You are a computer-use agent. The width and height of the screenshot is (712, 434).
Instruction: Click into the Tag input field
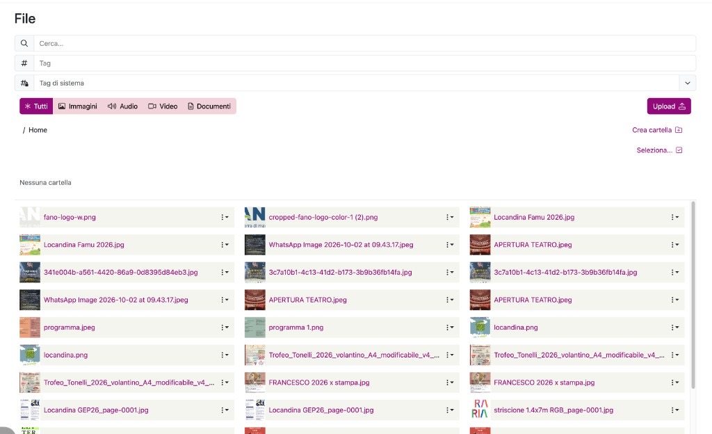pos(364,63)
